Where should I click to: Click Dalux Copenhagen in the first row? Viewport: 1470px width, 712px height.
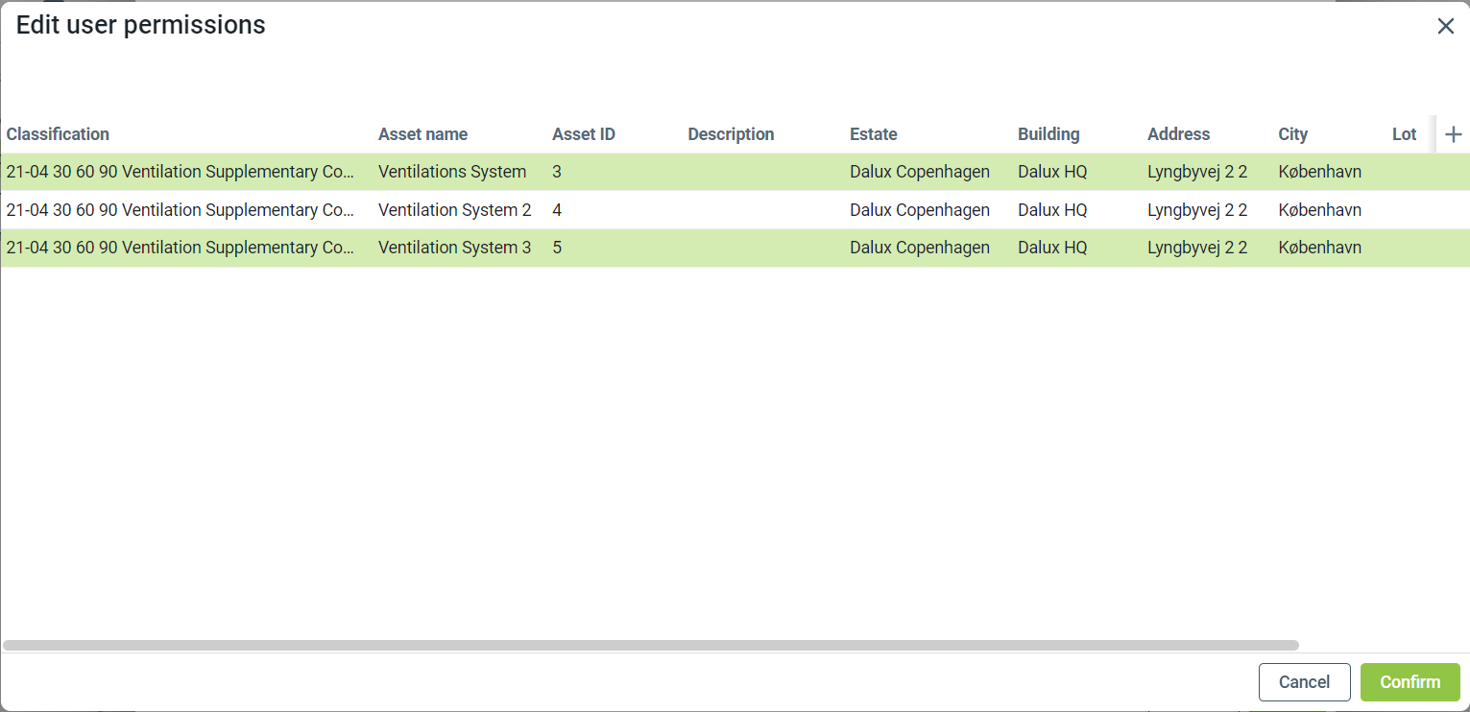[919, 173]
